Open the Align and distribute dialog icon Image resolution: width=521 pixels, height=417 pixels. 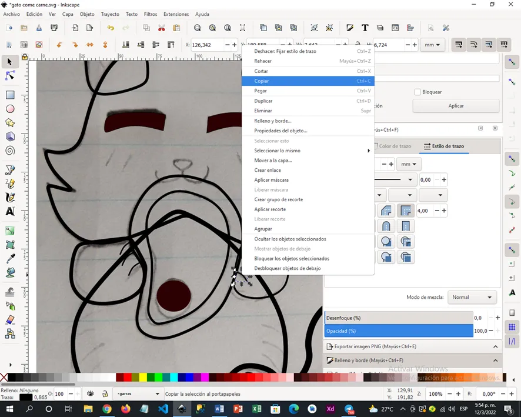pos(410,28)
